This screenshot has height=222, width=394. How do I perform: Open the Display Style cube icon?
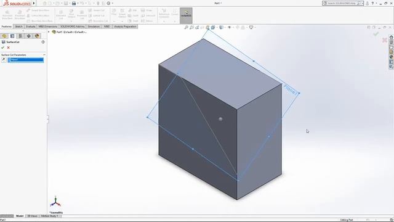[221, 27]
